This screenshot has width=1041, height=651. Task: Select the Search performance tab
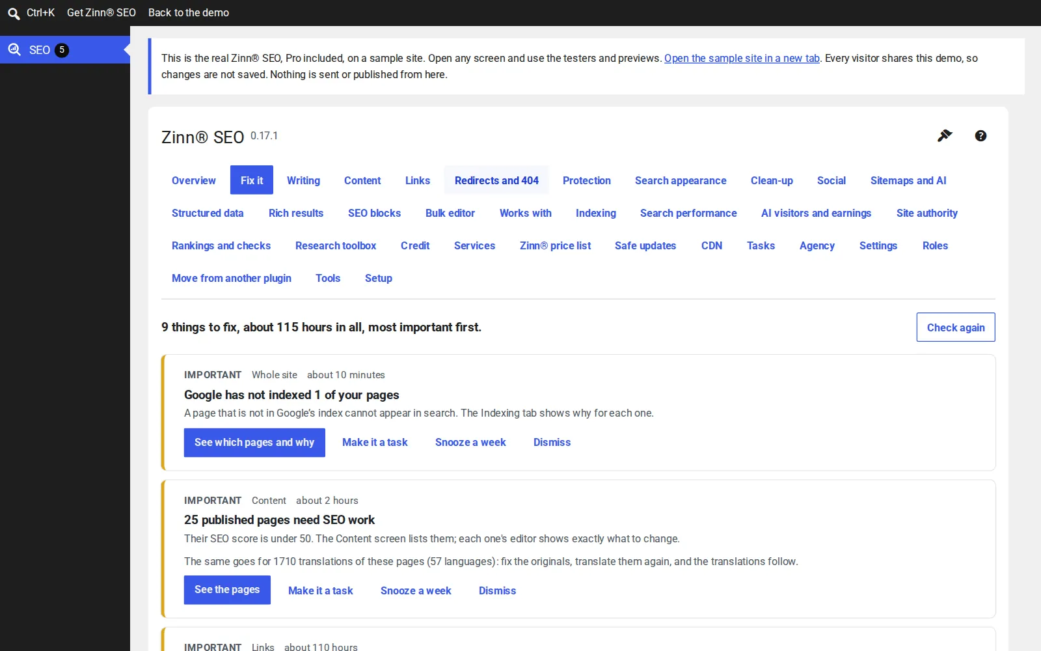tap(688, 213)
